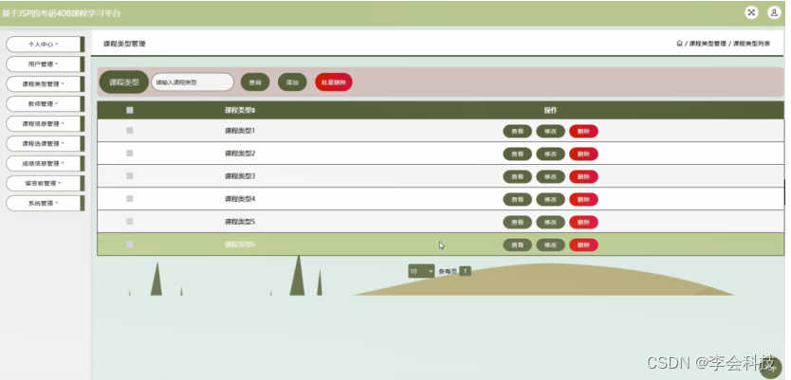Image resolution: width=791 pixels, height=380 pixels.
Task: Click 查看 for 课程类型3
Action: (x=518, y=176)
